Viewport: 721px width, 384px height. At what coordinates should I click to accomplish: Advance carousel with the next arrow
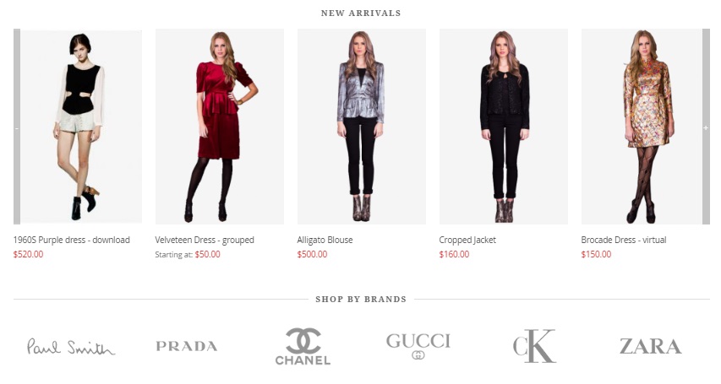[706, 127]
